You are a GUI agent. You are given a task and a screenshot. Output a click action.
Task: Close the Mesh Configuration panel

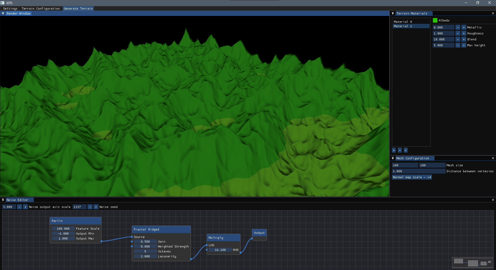493,158
